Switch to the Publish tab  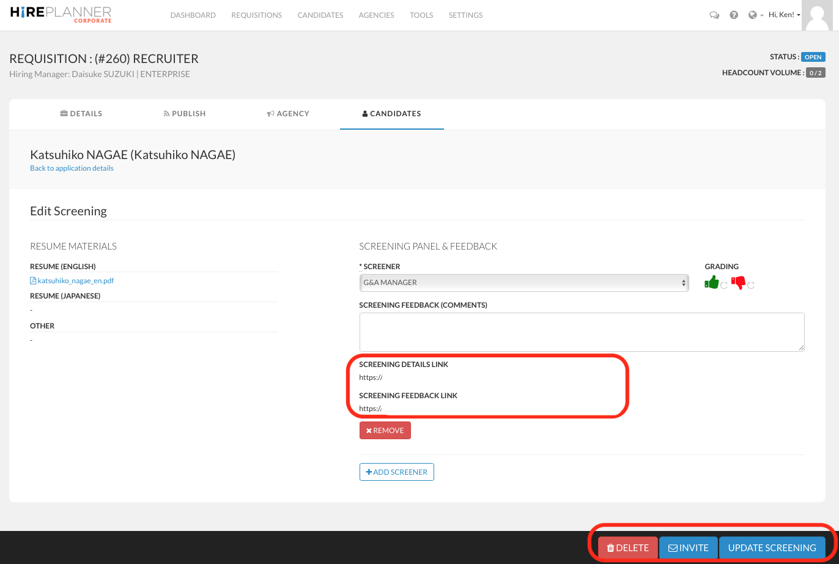185,114
